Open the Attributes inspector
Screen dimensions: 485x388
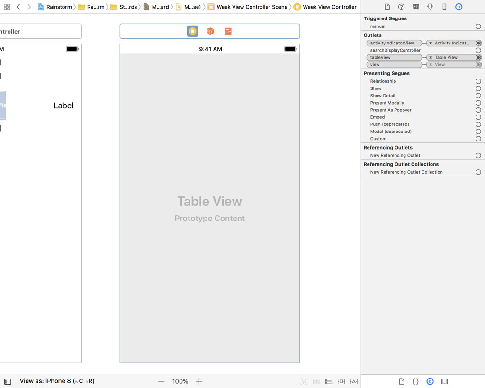(431, 7)
